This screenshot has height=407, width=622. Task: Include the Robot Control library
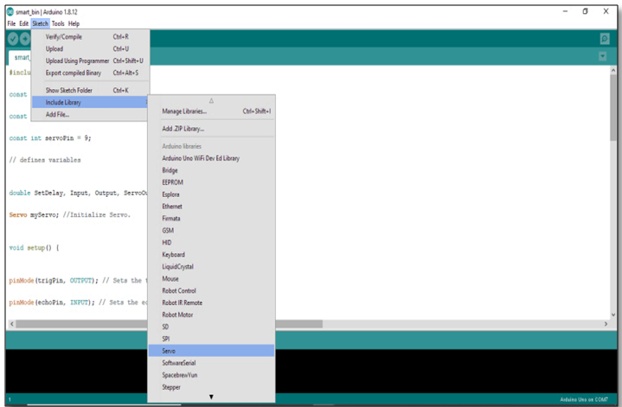pos(211,290)
